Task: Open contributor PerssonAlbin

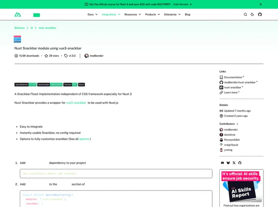Action: point(232,140)
